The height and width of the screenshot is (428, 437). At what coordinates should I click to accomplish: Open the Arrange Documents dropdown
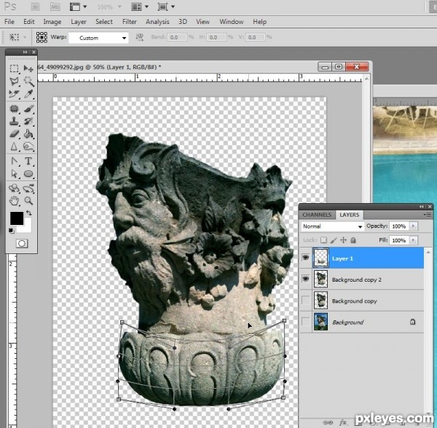coord(140,7)
